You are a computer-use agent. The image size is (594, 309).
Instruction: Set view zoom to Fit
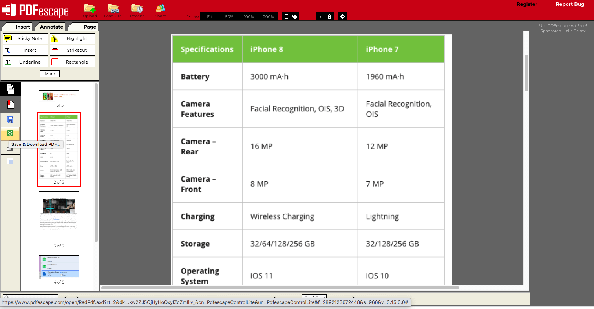(210, 16)
